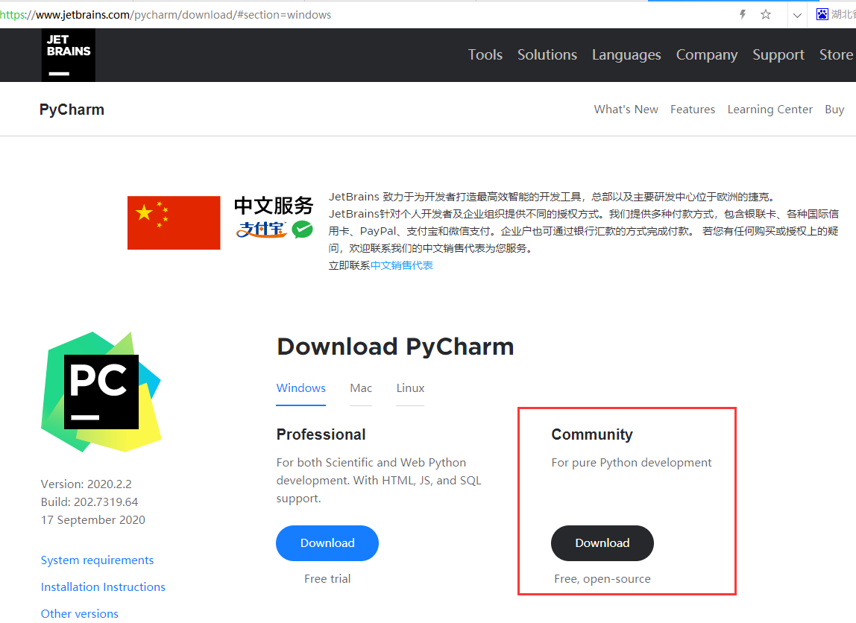Click the Buy link
This screenshot has height=623, width=856.
(834, 110)
